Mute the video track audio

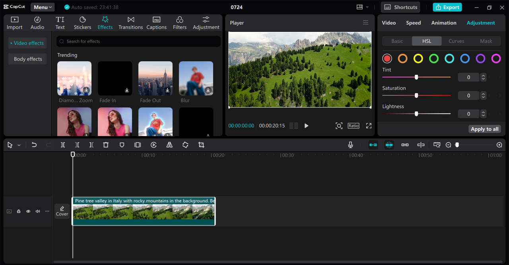(x=37, y=211)
